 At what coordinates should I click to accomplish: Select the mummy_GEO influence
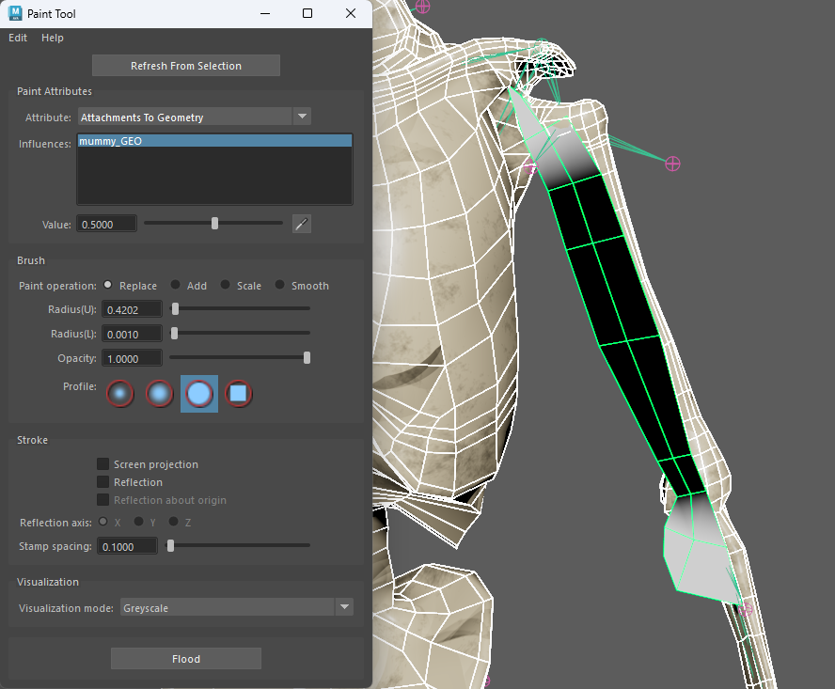[213, 139]
